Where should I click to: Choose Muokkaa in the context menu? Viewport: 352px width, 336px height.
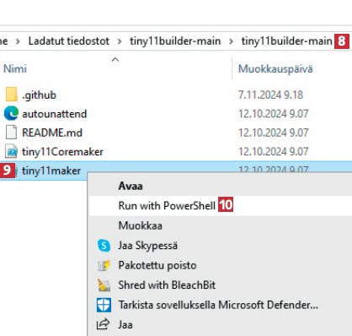[141, 225]
